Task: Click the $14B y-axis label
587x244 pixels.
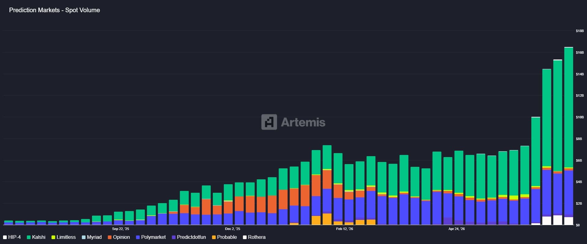Action: pos(580,74)
